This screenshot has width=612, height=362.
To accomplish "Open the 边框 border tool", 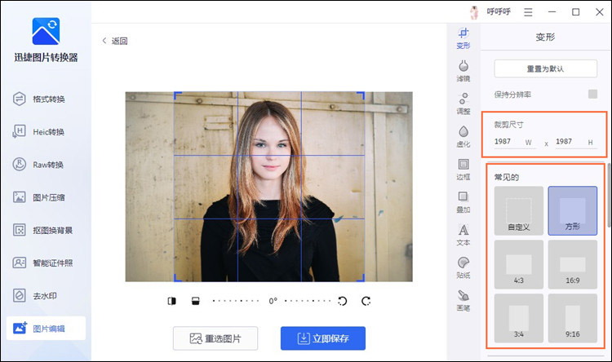I will [463, 169].
